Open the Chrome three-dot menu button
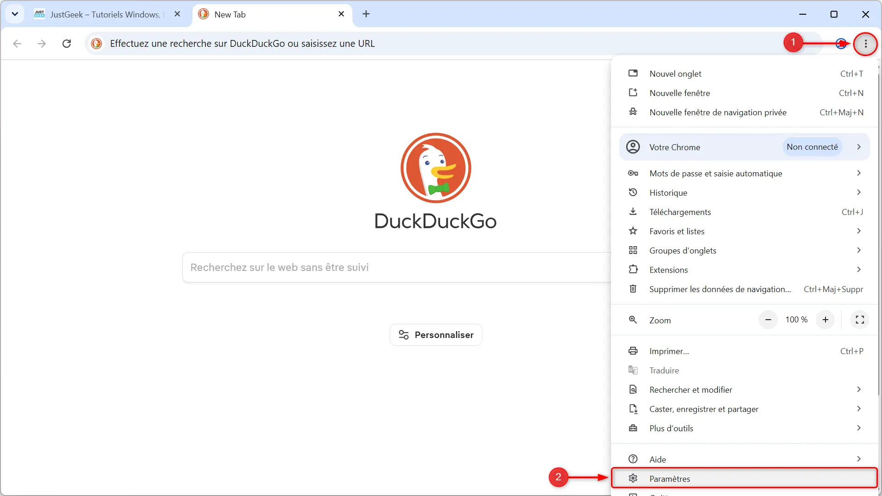 (865, 44)
